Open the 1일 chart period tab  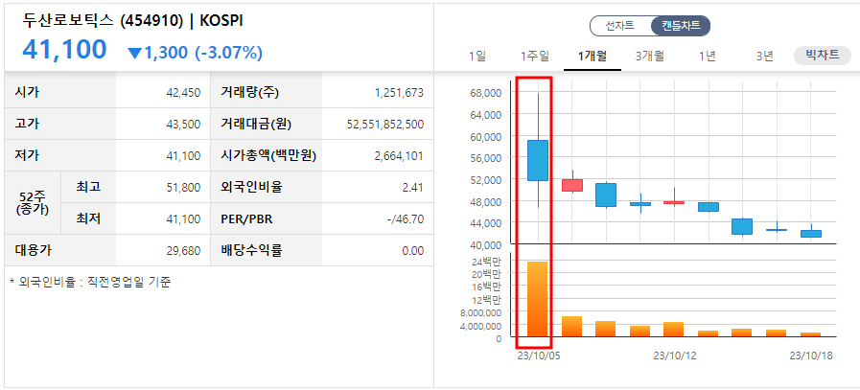477,56
